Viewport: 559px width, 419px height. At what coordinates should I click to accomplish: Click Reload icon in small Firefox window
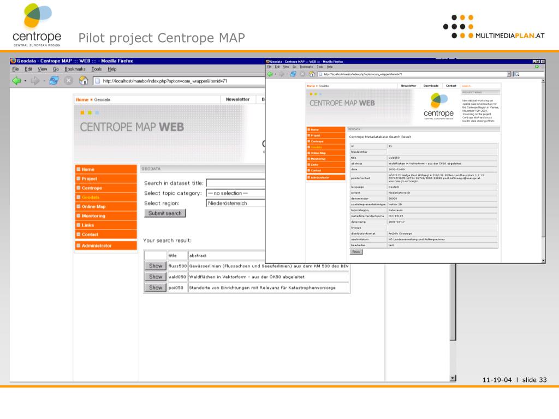tap(293, 74)
